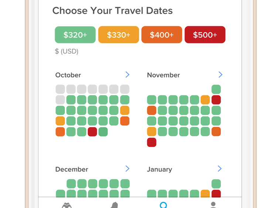This screenshot has width=277, height=208.
Task: Tap the yellow $330+ price button
Action: [x=119, y=35]
